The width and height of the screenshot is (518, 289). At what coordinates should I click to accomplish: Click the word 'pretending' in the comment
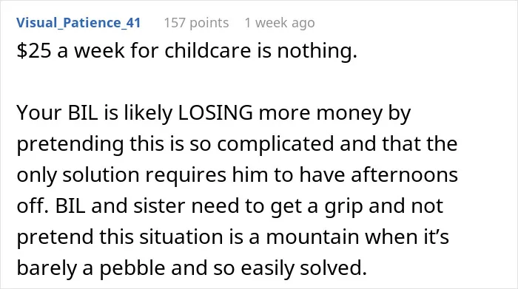[70, 144]
